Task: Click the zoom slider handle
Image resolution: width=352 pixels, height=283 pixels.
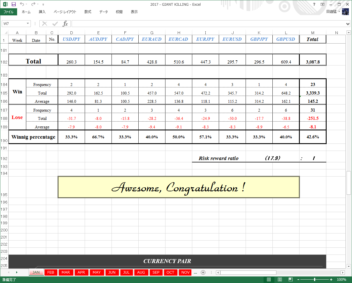Action: pyautogui.click(x=315, y=280)
